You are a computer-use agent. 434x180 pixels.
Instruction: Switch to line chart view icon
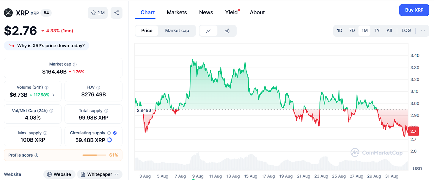[x=208, y=31]
